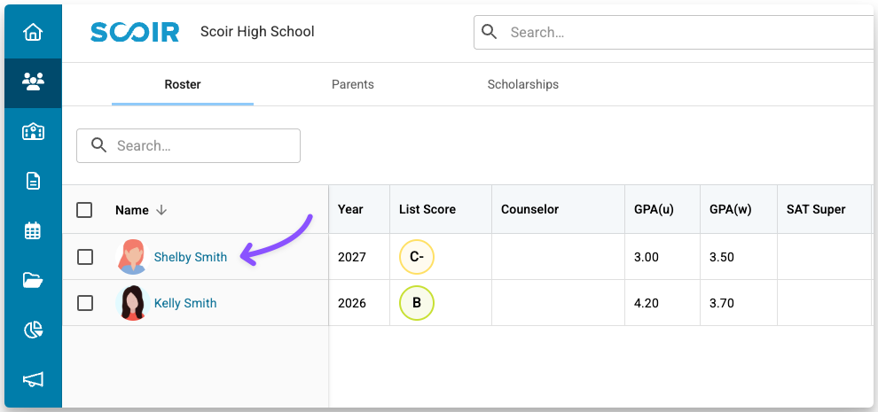
Task: Open the Calendar icon in sidebar
Action: click(33, 231)
